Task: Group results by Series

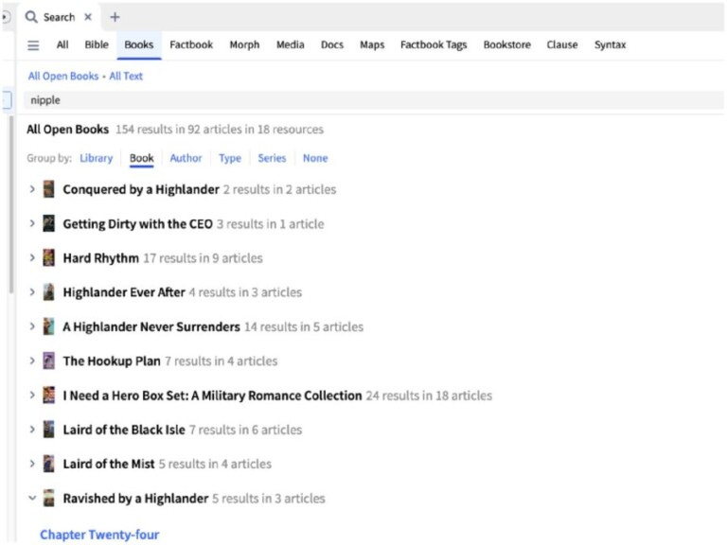Action: coord(272,159)
